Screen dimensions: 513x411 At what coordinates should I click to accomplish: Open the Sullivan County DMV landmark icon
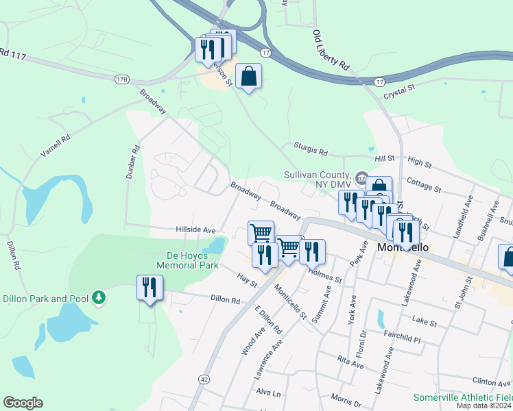pos(361,178)
